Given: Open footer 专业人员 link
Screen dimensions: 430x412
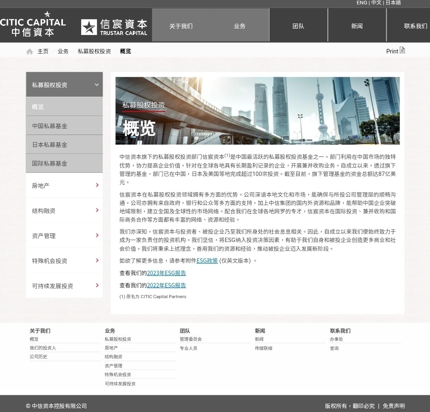Looking at the screenshot, I should 189,348.
